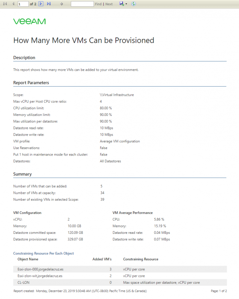Screen dimensions: 239x299
Task: Click the Next search result button
Action: coord(109,4)
